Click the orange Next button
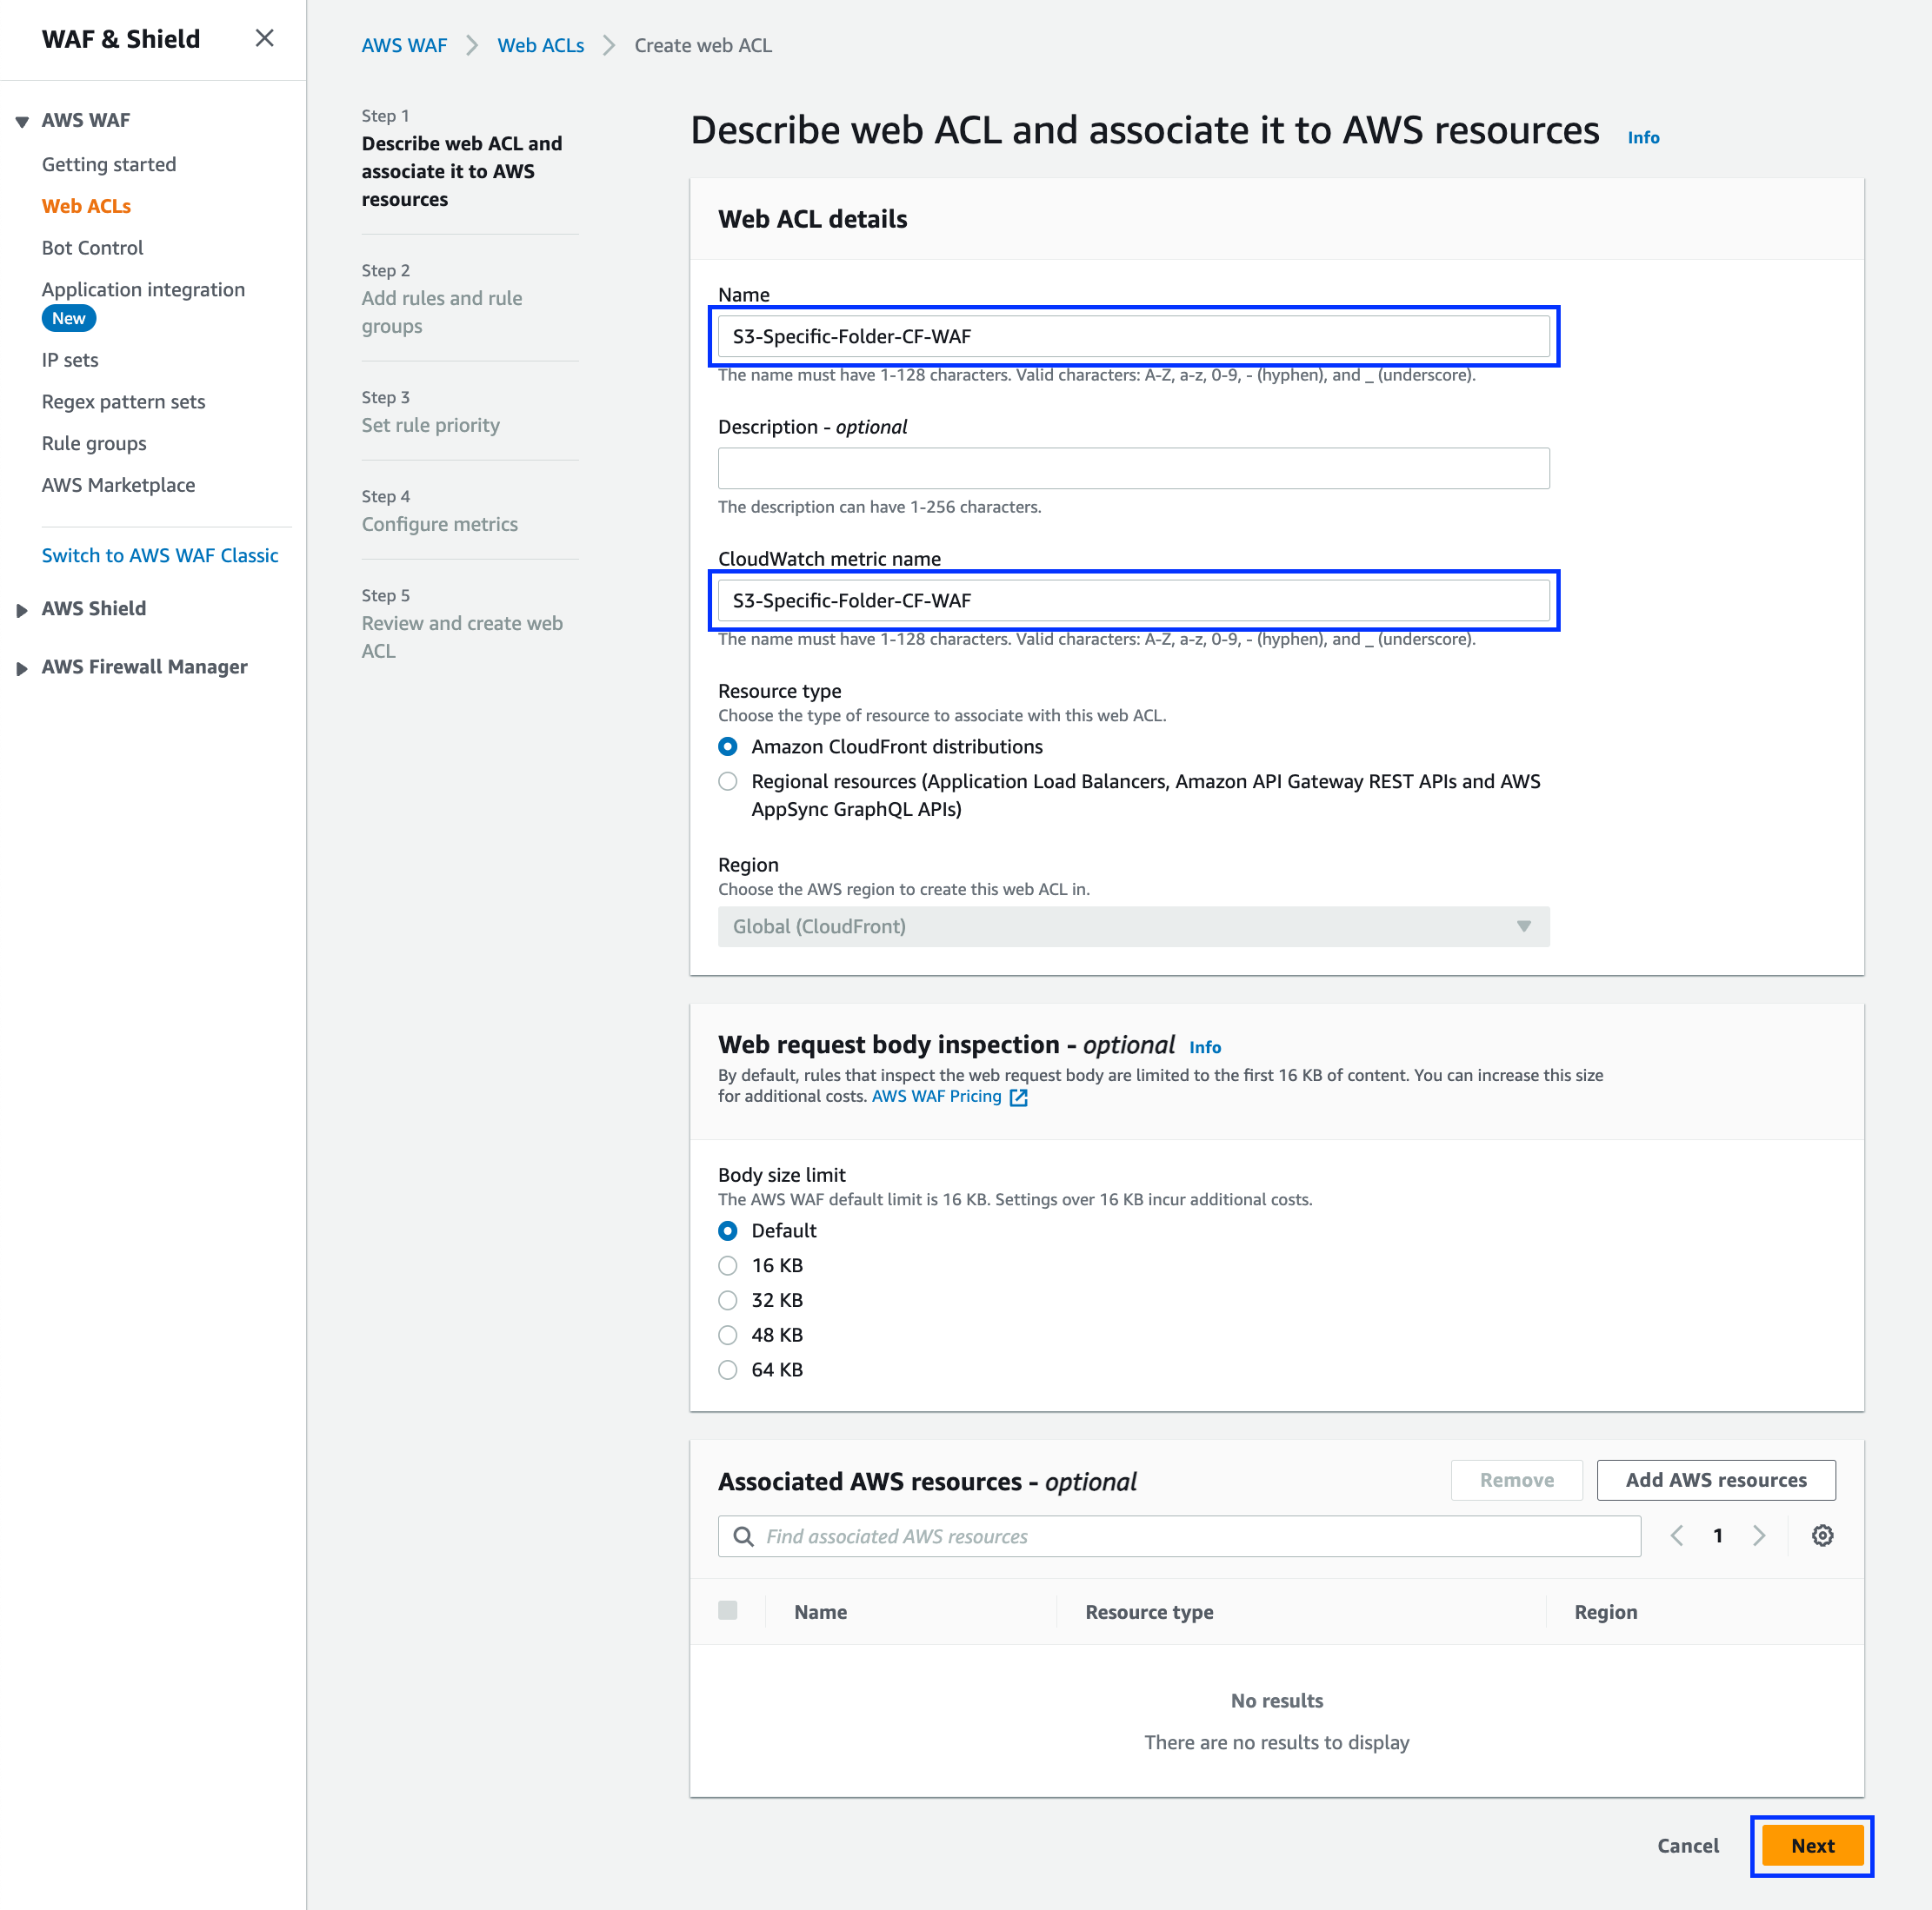1932x1910 pixels. [x=1812, y=1846]
